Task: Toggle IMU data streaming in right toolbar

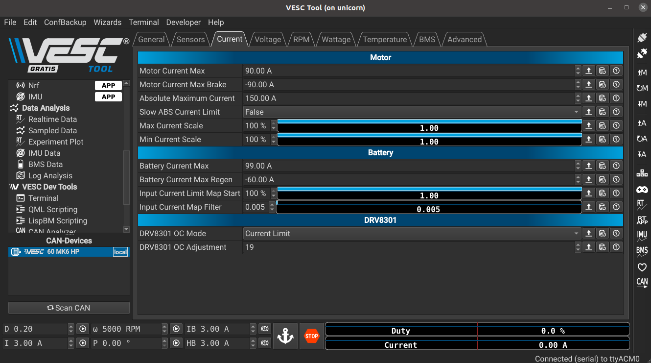Action: click(x=642, y=236)
